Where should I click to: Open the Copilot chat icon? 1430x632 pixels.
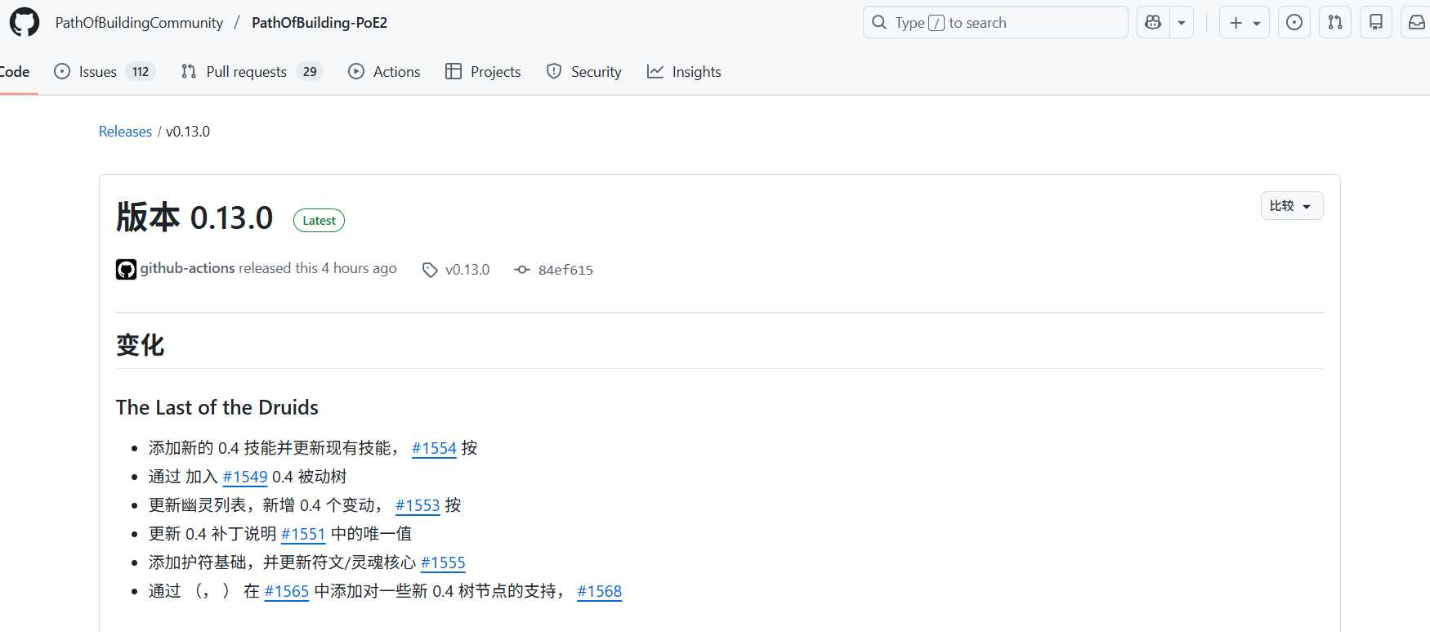pos(1153,23)
